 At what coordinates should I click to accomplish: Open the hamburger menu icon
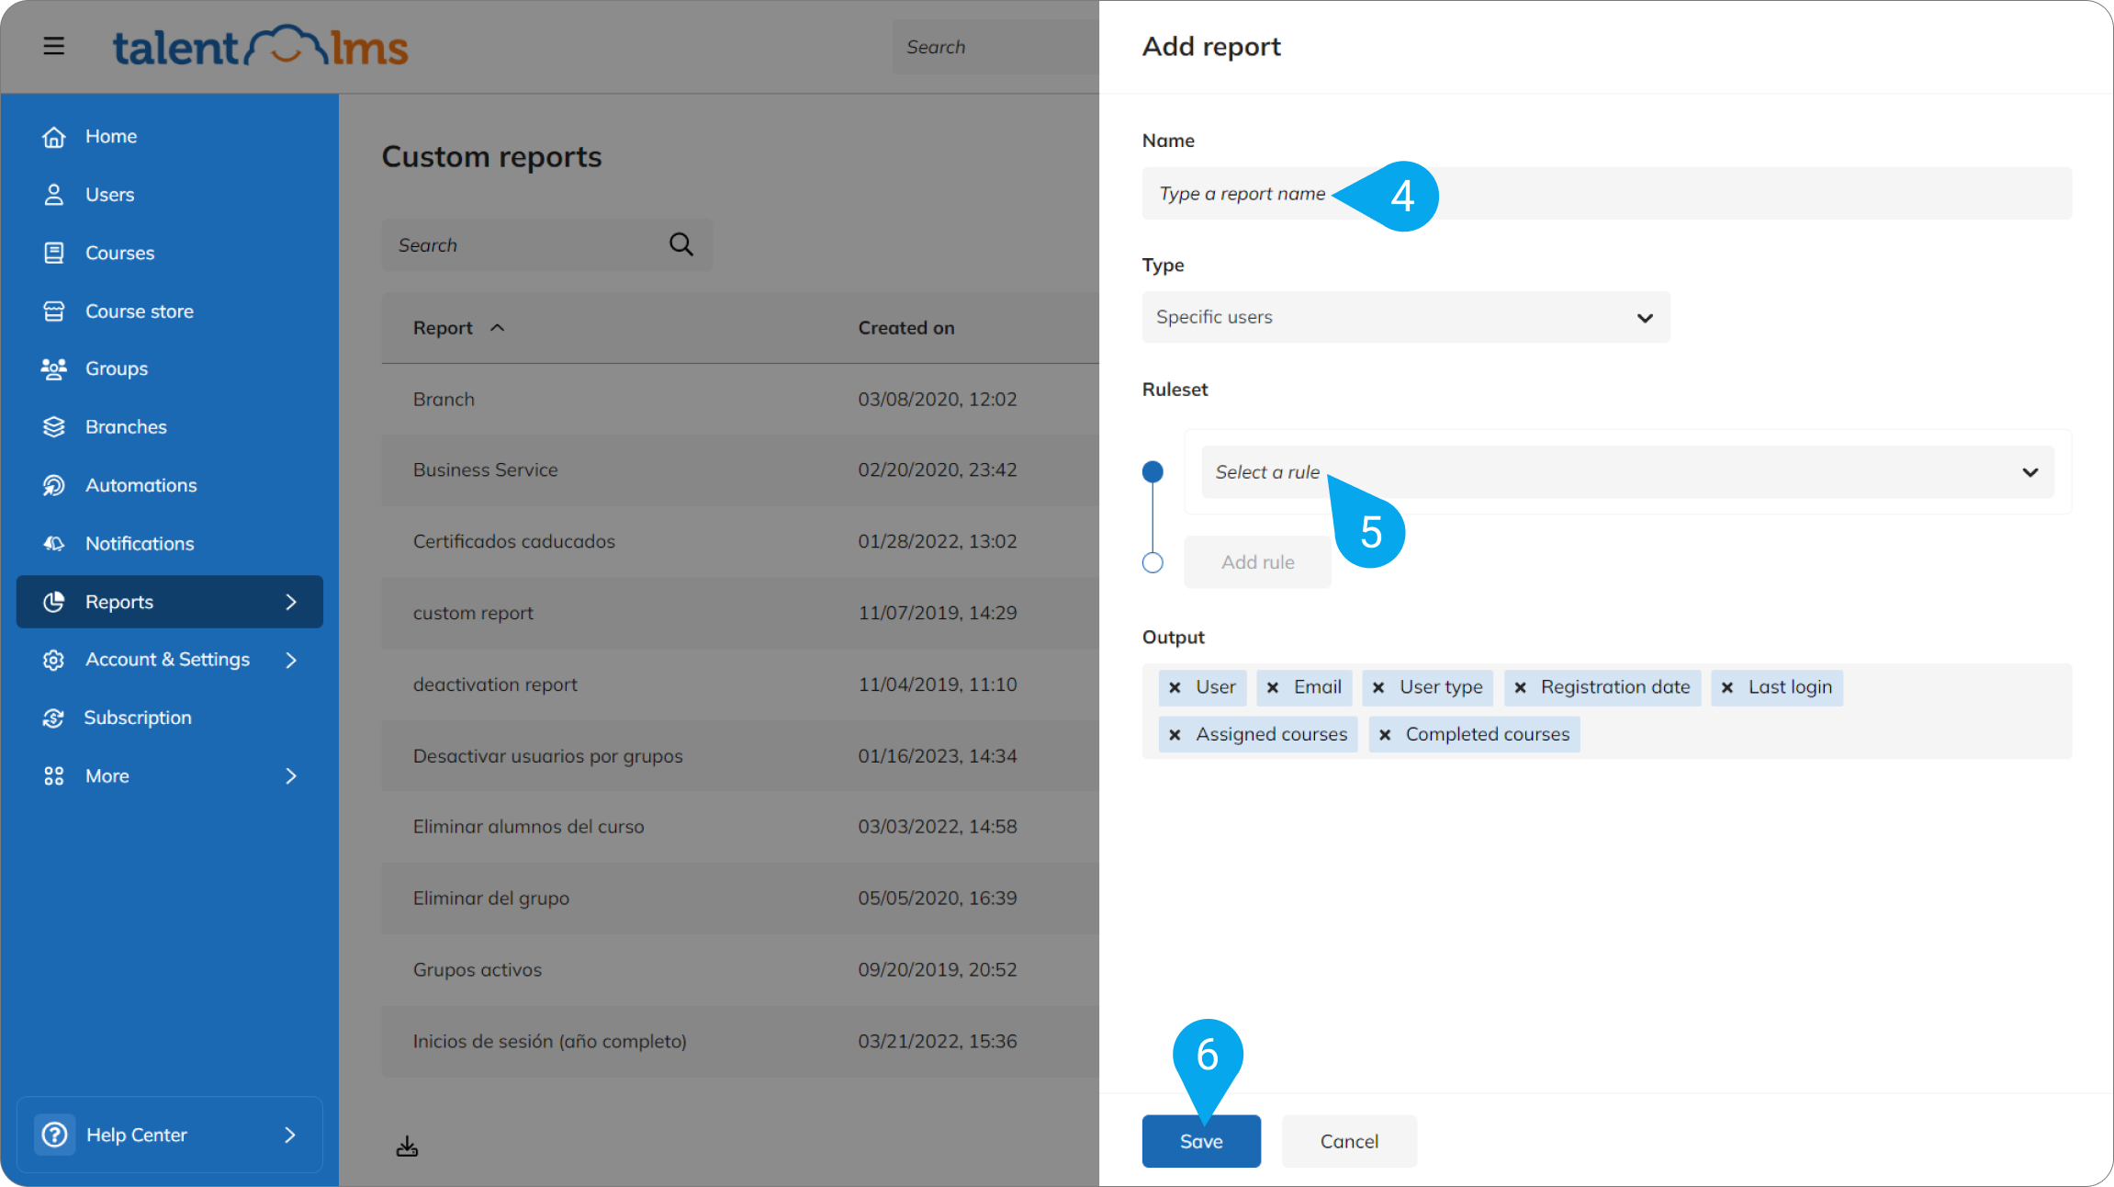(53, 46)
